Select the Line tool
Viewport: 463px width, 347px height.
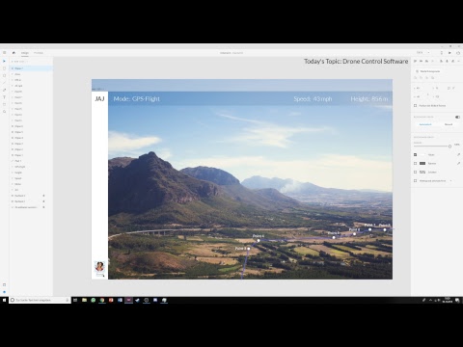click(x=4, y=83)
